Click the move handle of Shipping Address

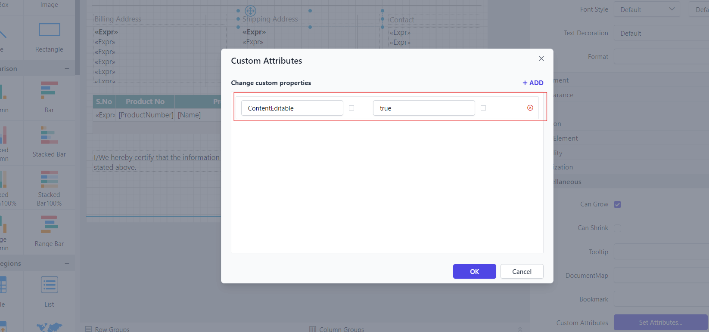pyautogui.click(x=250, y=11)
